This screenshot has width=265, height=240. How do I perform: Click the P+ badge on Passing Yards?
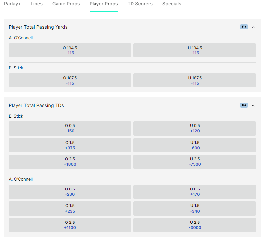(x=244, y=27)
